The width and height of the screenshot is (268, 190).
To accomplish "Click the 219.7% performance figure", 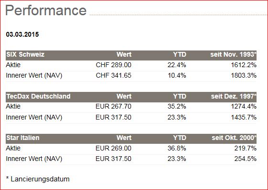I will tap(245, 148).
